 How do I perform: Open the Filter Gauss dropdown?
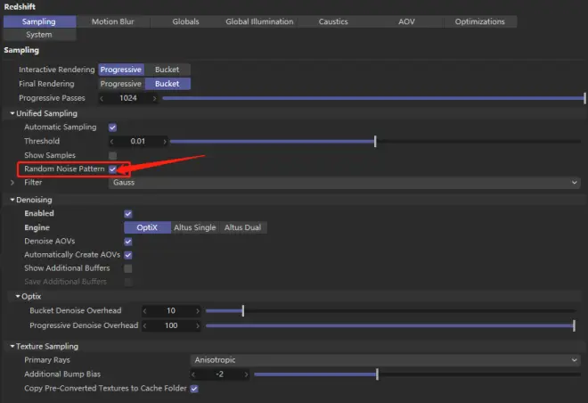tap(344, 183)
